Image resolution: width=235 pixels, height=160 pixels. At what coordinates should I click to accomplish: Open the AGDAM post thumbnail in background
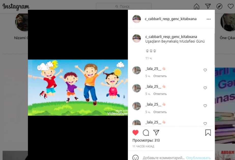225,155
